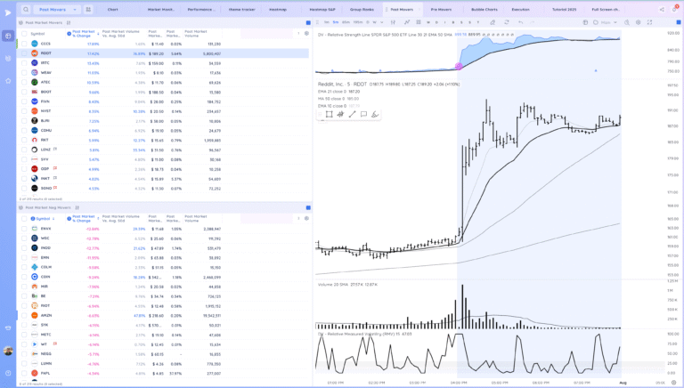
Task: Tick the checkbox for AMZN row
Action: click(24, 315)
